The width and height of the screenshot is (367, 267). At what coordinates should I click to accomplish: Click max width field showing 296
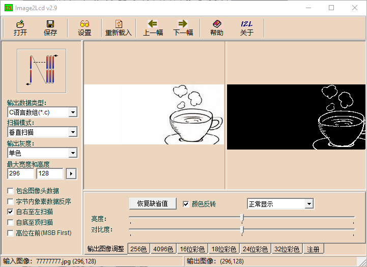tap(21, 173)
